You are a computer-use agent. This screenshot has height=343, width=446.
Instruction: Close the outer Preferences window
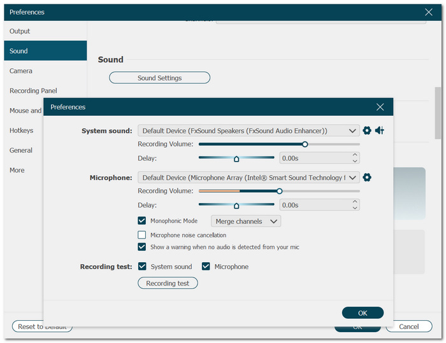428,12
